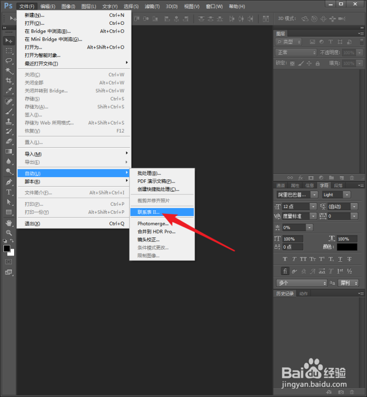Select the Rectangle shape tool
The height and width of the screenshot is (397, 367).
click(9, 212)
